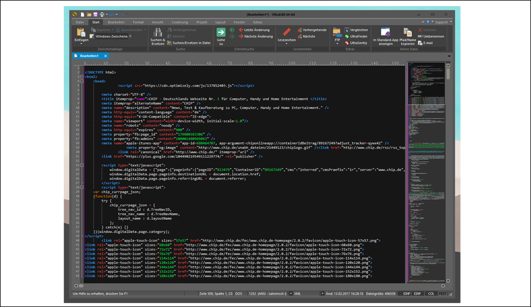Open the file tab list dropdown arrow

coord(449,56)
